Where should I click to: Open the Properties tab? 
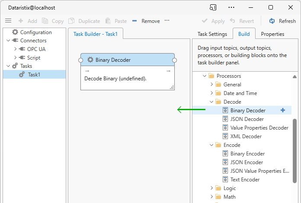click(x=272, y=34)
